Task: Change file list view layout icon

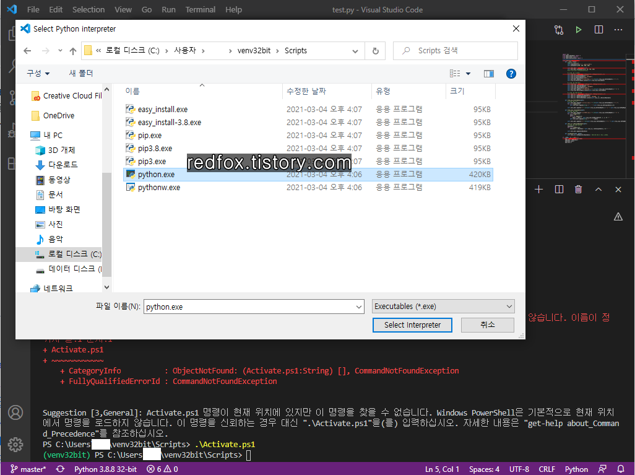Action: 455,73
